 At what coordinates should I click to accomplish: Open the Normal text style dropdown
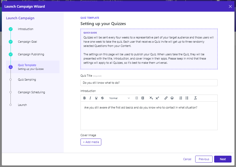[x=119, y=98]
